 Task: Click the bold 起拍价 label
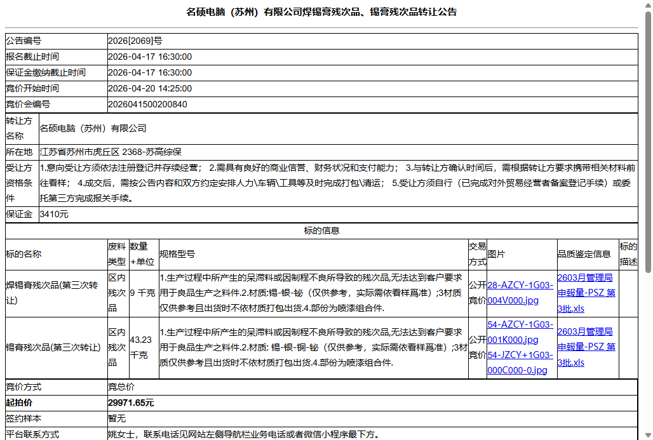tap(19, 403)
